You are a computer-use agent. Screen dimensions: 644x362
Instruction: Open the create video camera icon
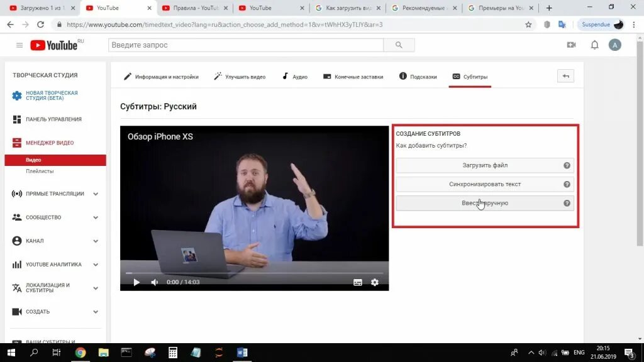click(571, 45)
